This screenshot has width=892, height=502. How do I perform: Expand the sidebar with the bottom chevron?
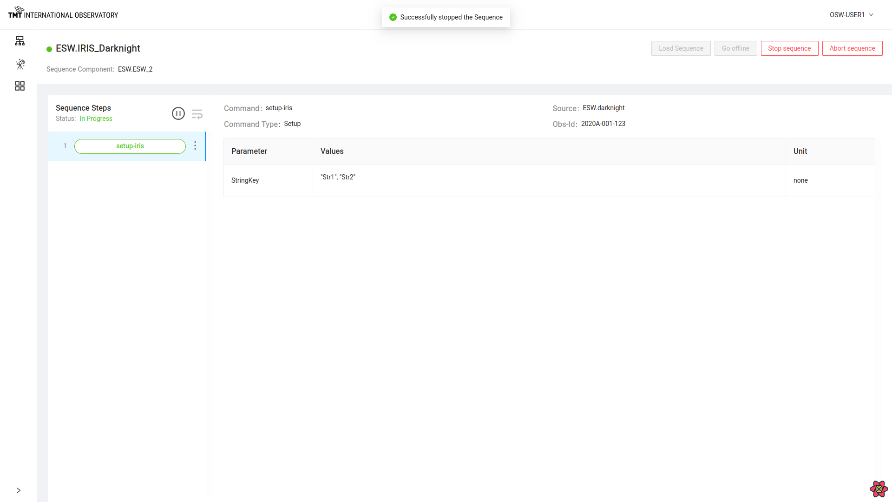[19, 490]
